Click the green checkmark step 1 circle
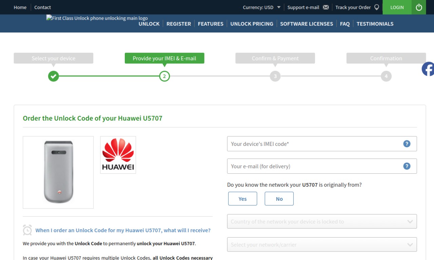434x260 pixels. pos(53,76)
